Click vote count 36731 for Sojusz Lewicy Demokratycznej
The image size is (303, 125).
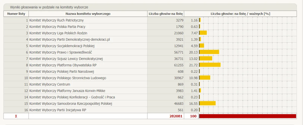179,59
